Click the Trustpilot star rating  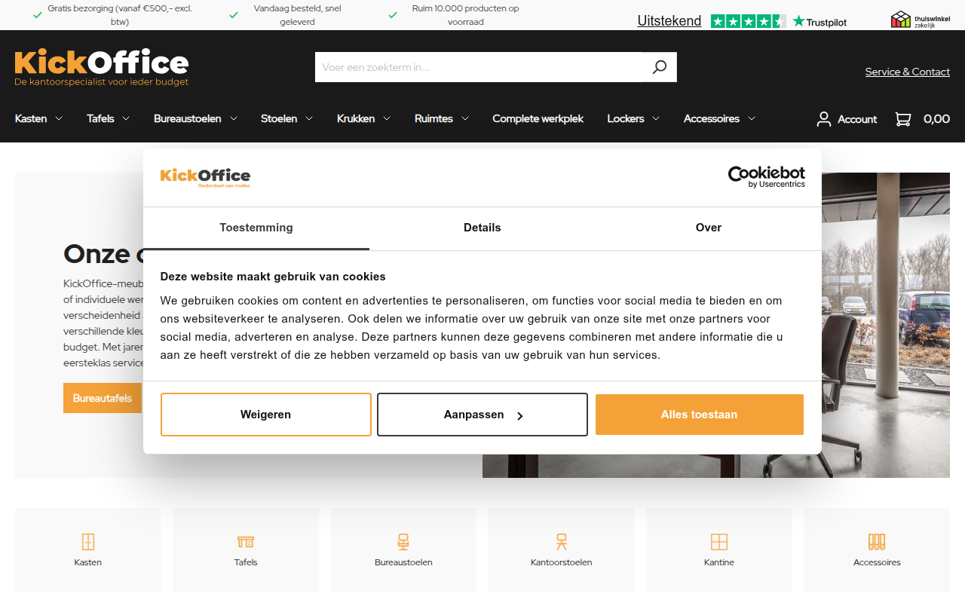[748, 21]
